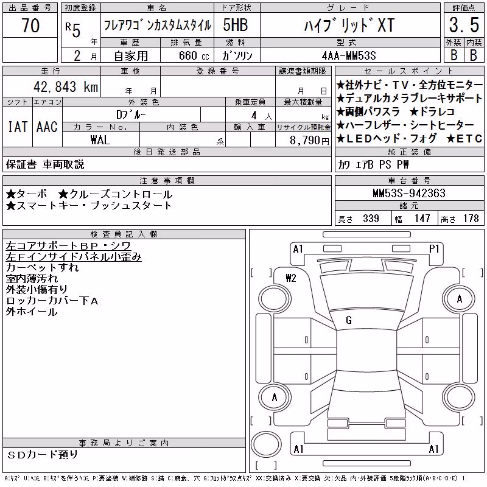Select the A mark inside the rear wheel
487x487 pixels.
point(275,398)
